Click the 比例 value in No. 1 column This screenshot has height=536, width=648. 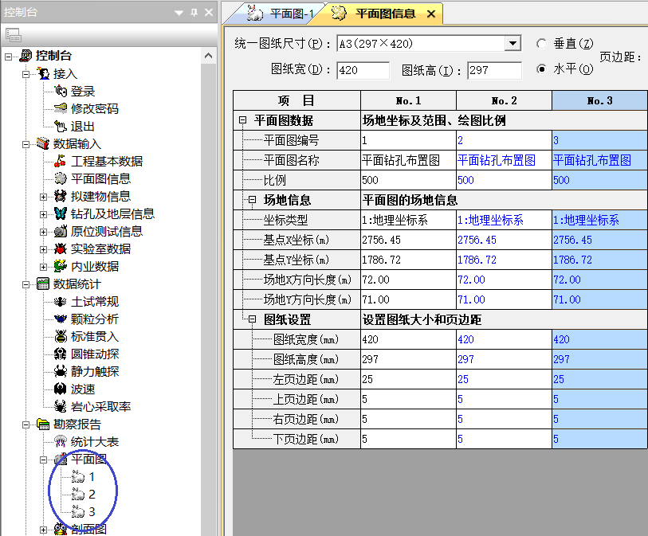pyautogui.click(x=408, y=180)
